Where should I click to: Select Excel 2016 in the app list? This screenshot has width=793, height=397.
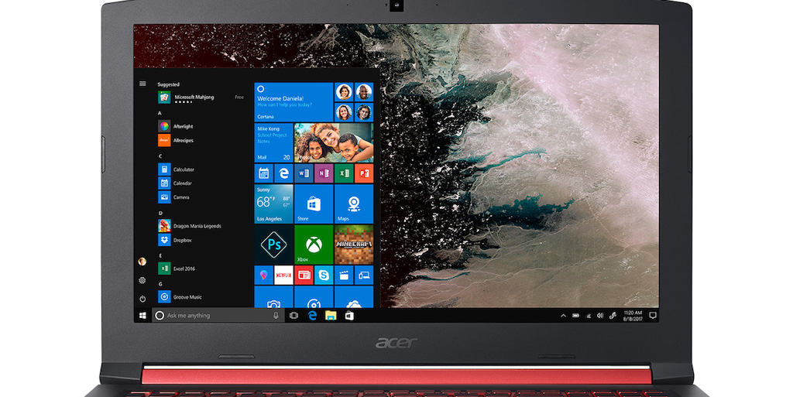point(184,269)
